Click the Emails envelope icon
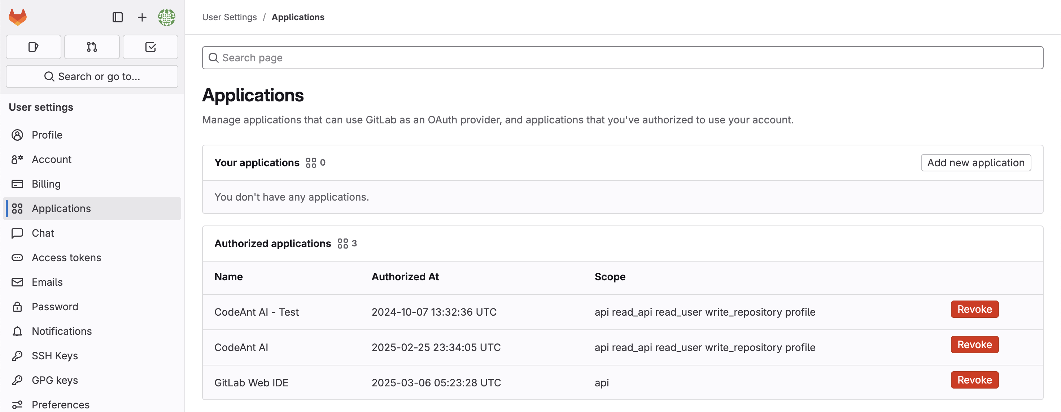 17,282
